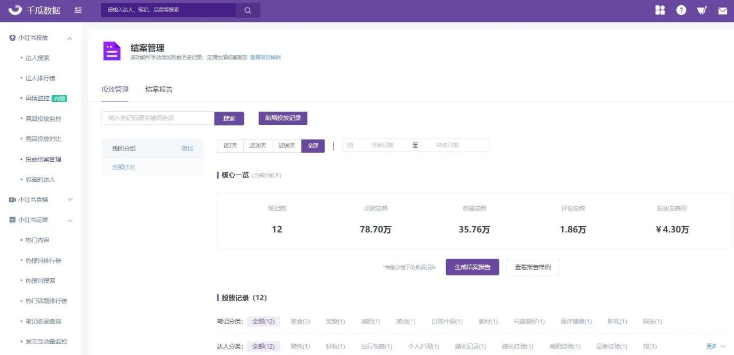The image size is (734, 355).
Task: Open 竞品投放监控 in the sidebar
Action: click(43, 119)
